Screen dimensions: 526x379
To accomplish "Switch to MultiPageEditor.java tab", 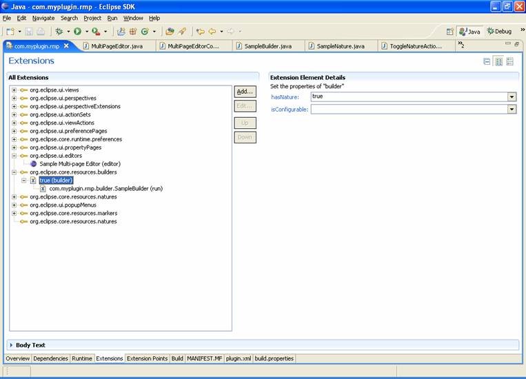I will [x=117, y=46].
